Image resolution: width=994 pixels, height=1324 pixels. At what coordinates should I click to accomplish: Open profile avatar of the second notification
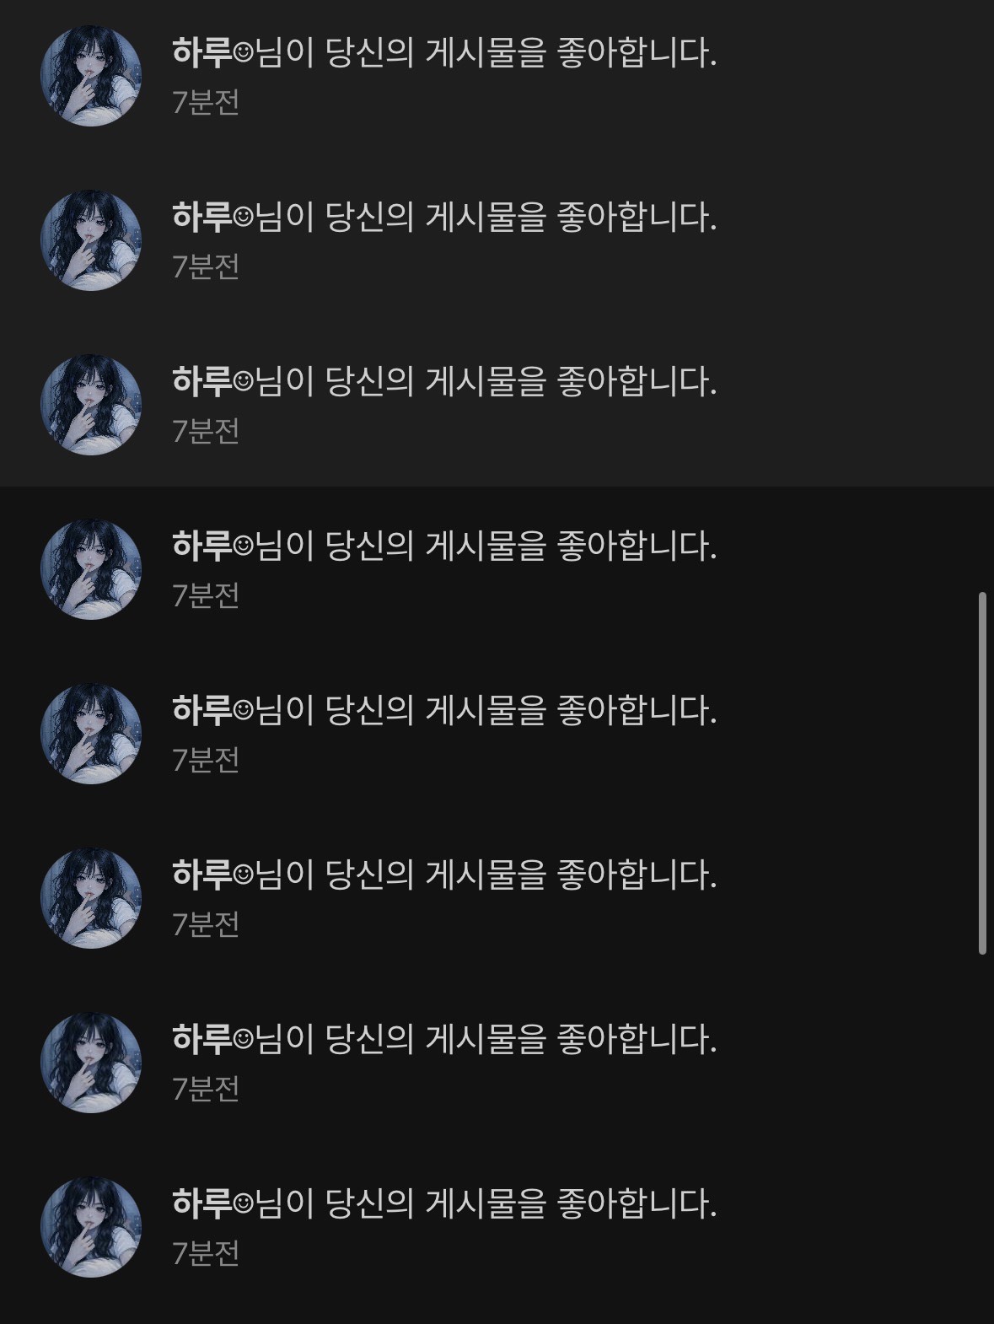pos(91,240)
